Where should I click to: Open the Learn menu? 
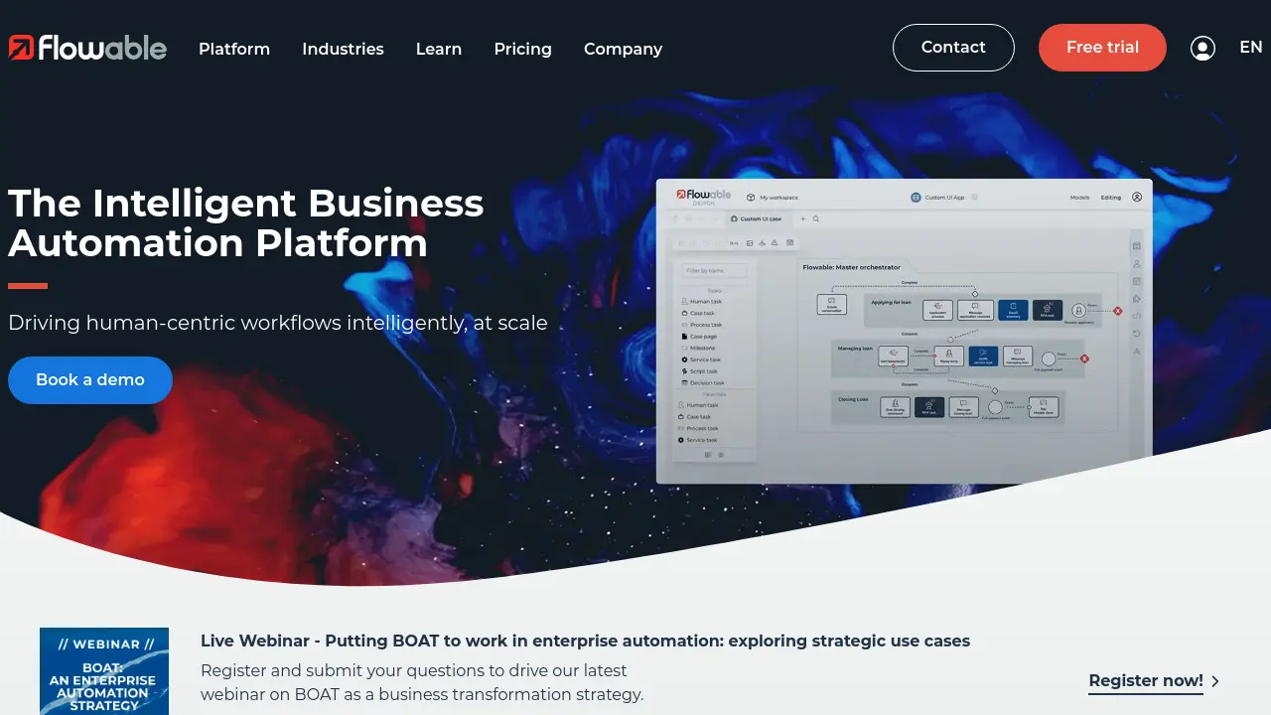click(439, 49)
